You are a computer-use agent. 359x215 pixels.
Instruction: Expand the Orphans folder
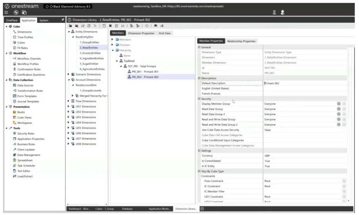point(113,45)
